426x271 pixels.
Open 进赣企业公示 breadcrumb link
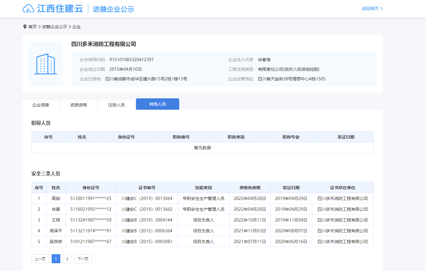[x=54, y=27]
